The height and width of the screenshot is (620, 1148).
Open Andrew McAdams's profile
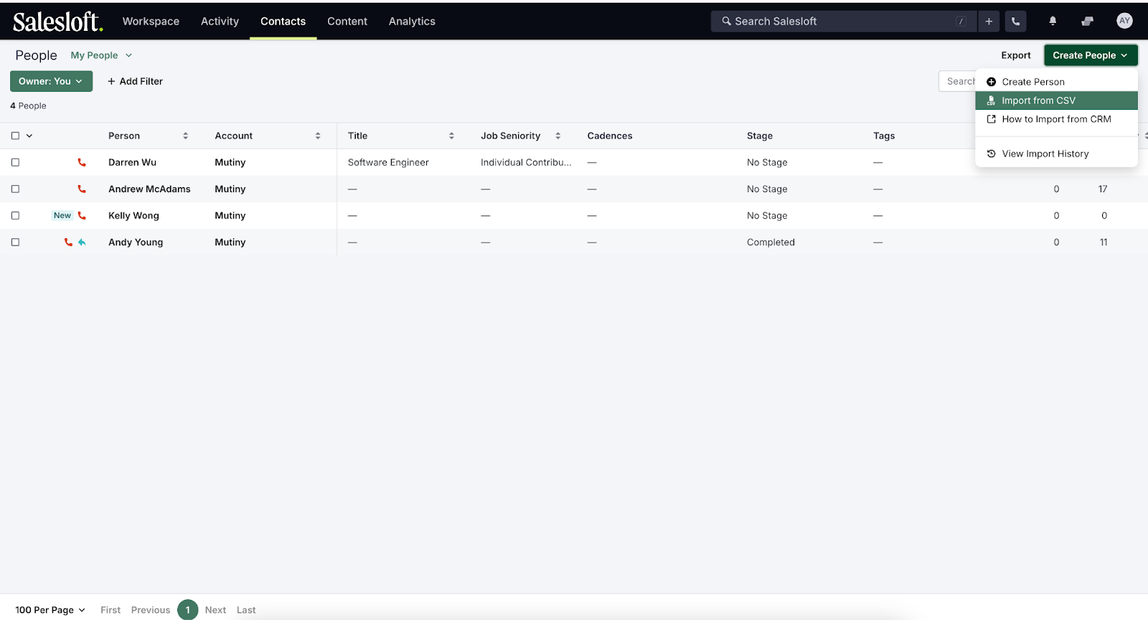click(x=149, y=189)
